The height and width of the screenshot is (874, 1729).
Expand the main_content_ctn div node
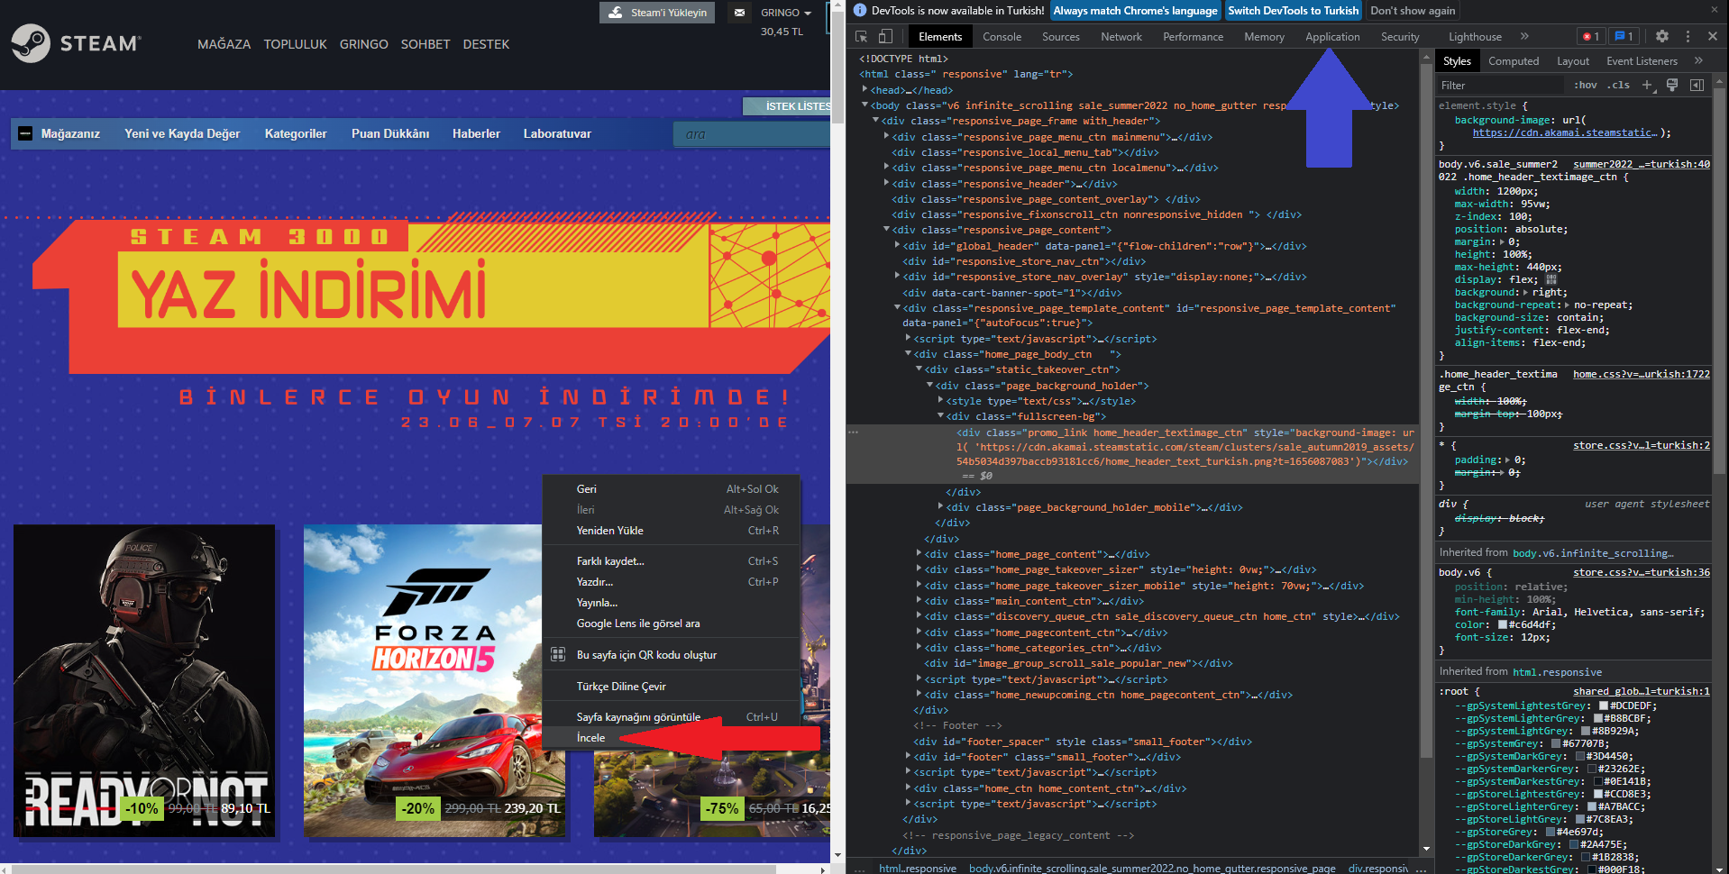pyautogui.click(x=919, y=600)
